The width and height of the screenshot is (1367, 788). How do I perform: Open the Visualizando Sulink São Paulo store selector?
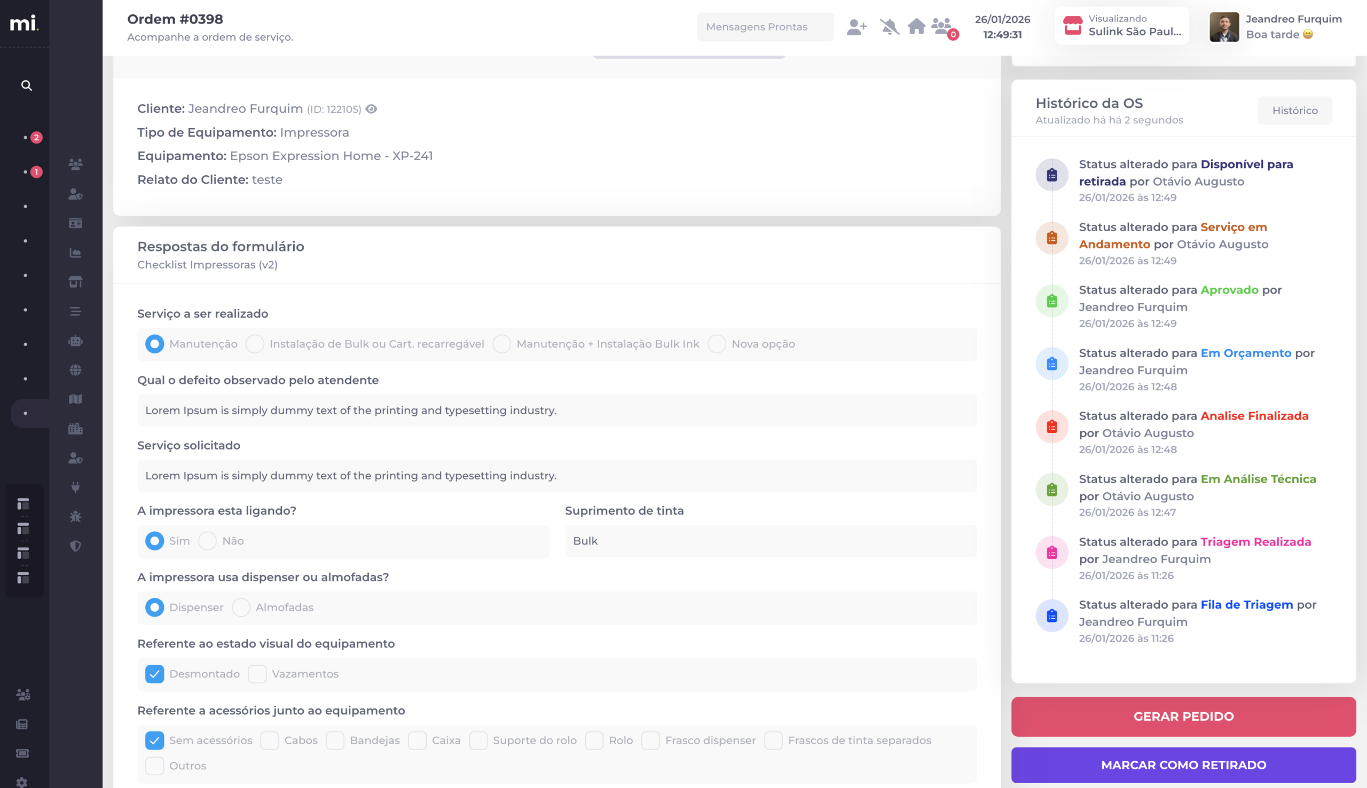1121,26
